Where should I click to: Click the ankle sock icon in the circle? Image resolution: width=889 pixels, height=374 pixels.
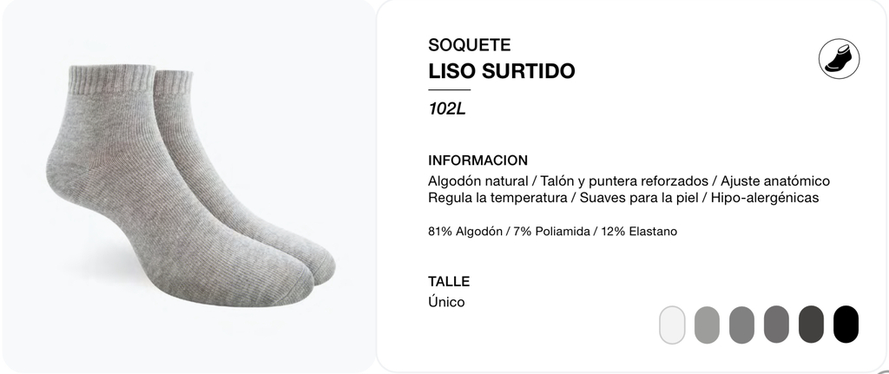coord(840,59)
